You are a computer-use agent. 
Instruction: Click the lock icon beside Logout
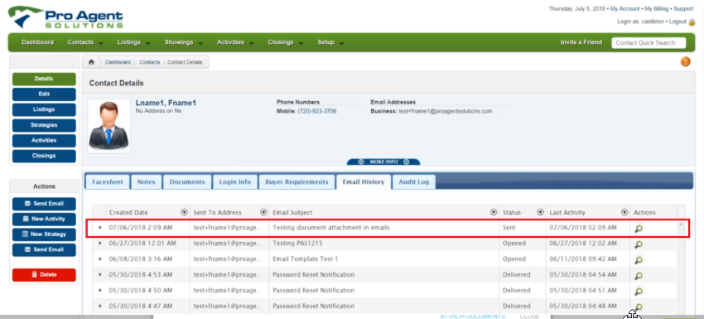pos(692,22)
